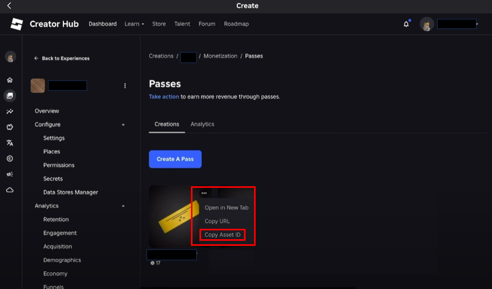Go Back to Experiences
The width and height of the screenshot is (492, 289).
pyautogui.click(x=62, y=58)
